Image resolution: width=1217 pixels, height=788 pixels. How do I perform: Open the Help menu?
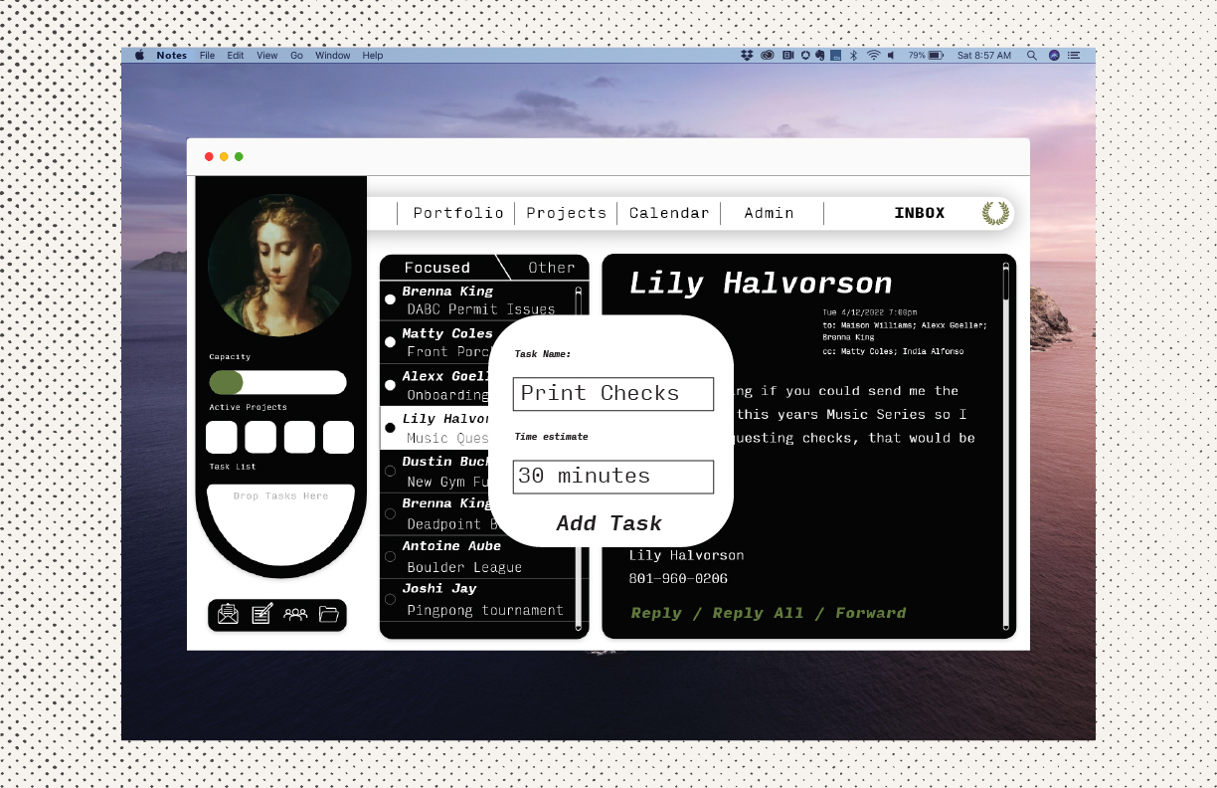coord(373,56)
